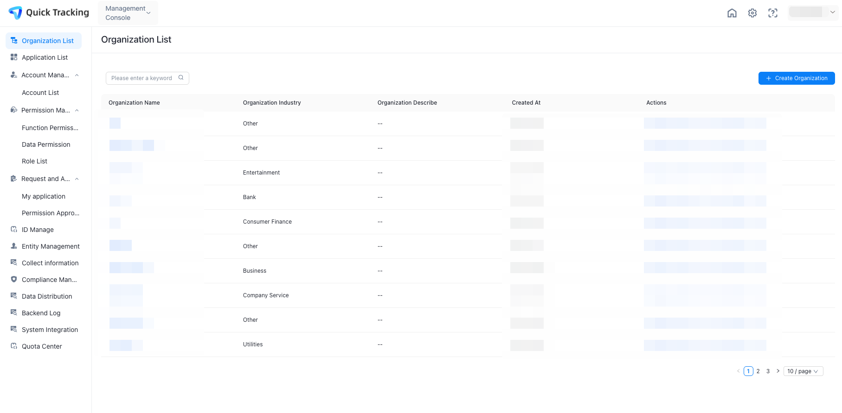This screenshot has width=842, height=413.
Task: Collapse the Permission Management section
Action: 77,110
